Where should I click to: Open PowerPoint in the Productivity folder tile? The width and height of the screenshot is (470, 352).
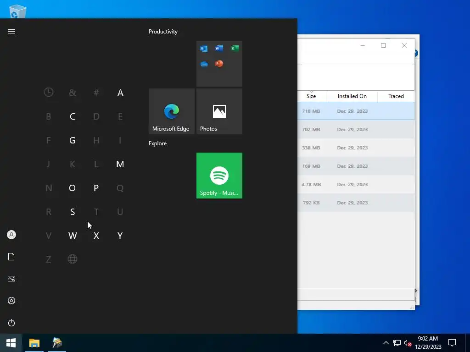point(219,64)
